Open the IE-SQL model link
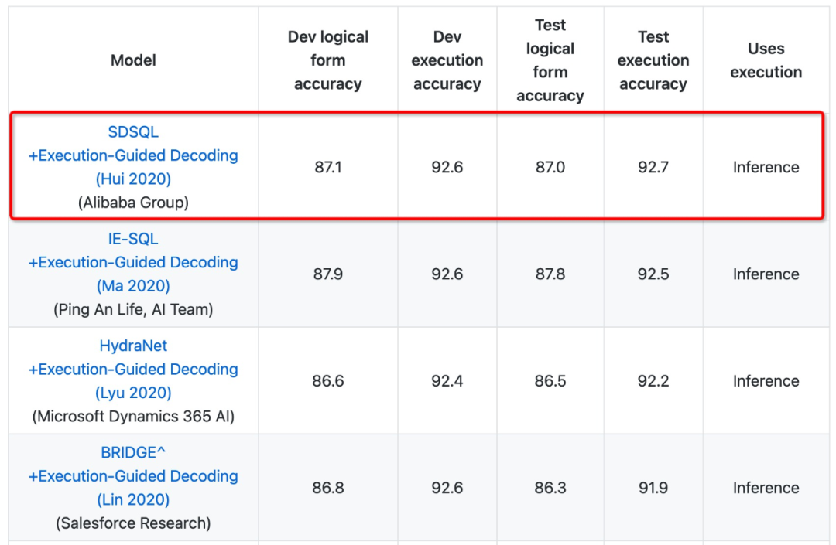This screenshot has height=545, width=836. (x=133, y=239)
